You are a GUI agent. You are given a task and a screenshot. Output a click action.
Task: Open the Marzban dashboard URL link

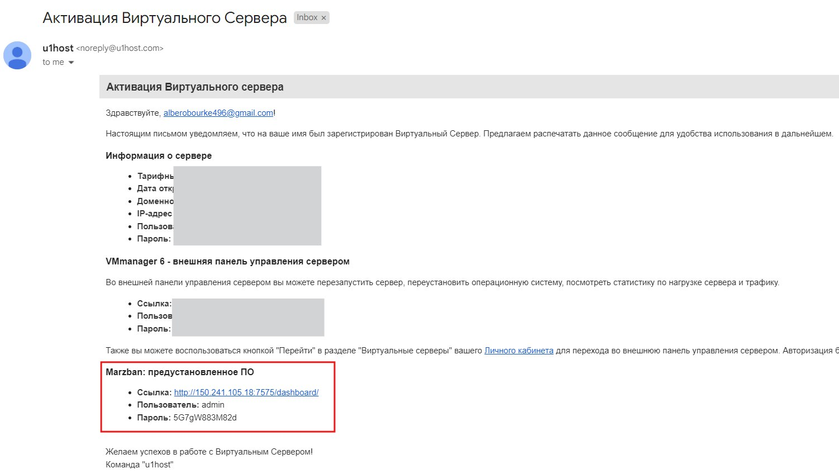(x=246, y=392)
